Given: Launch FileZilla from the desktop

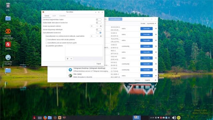Looking at the screenshot, I should (x=8, y=44).
